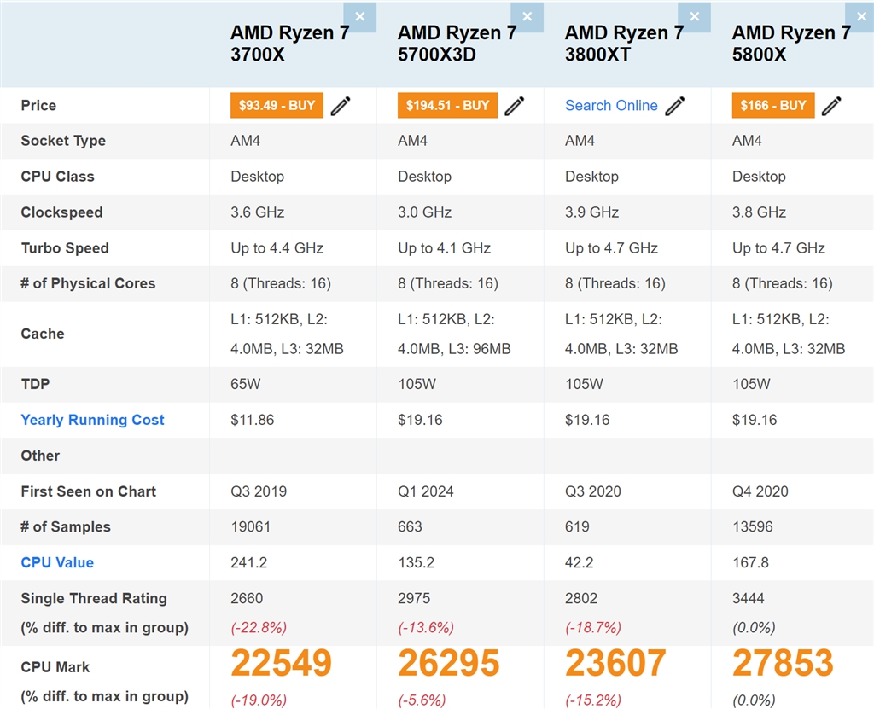Viewport: 874px width, 709px height.
Task: Click the Q1 2024 first seen date
Action: (x=426, y=491)
